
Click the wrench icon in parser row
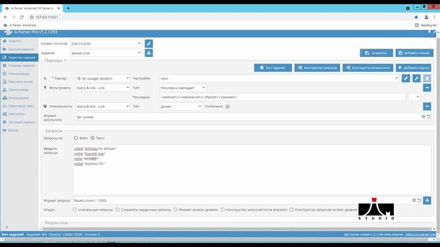pyautogui.click(x=417, y=78)
